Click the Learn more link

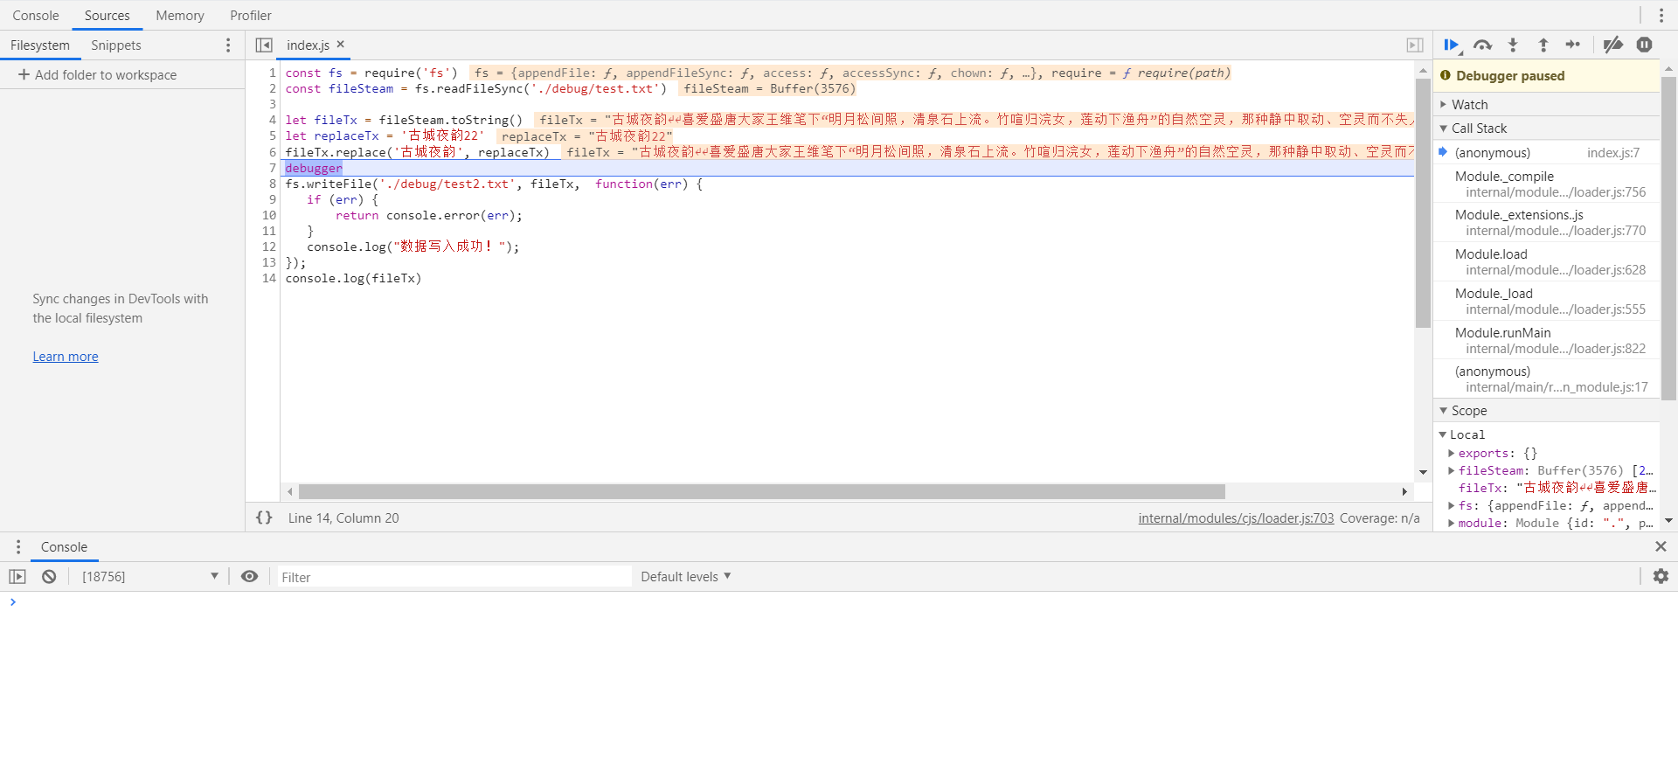[x=66, y=357]
